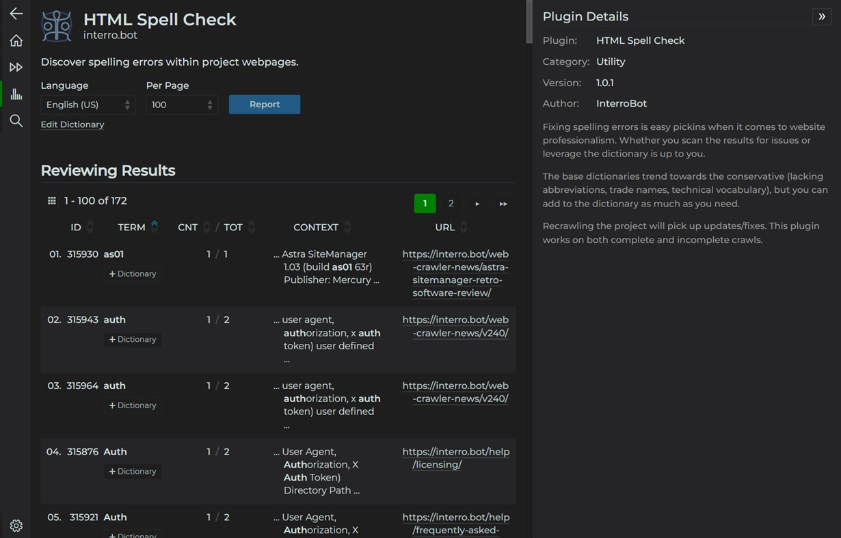Open the Language dropdown
This screenshot has height=538, width=841.
88,105
